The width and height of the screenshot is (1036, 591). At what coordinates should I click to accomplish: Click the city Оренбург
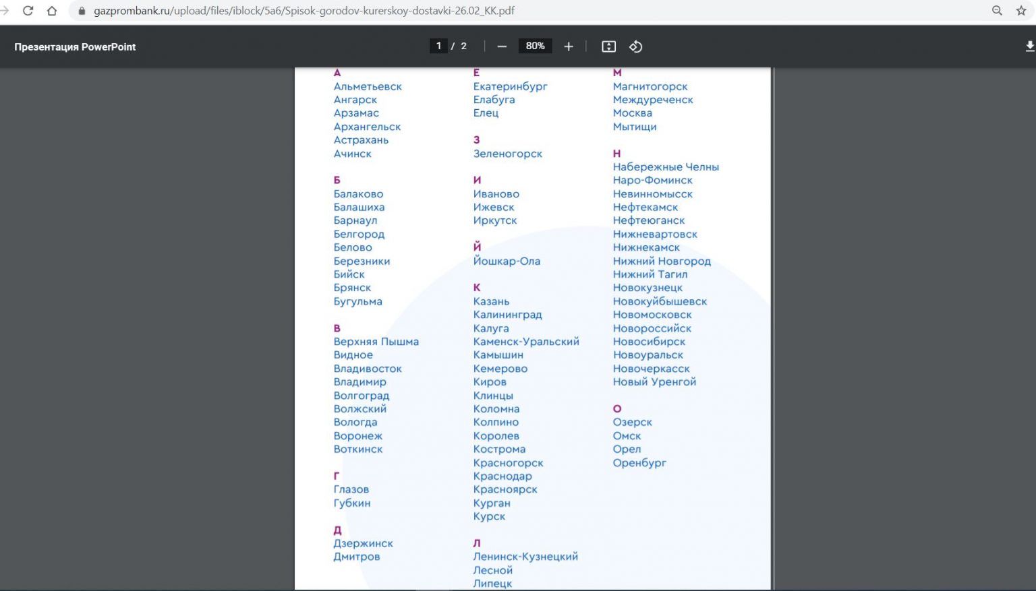(639, 463)
